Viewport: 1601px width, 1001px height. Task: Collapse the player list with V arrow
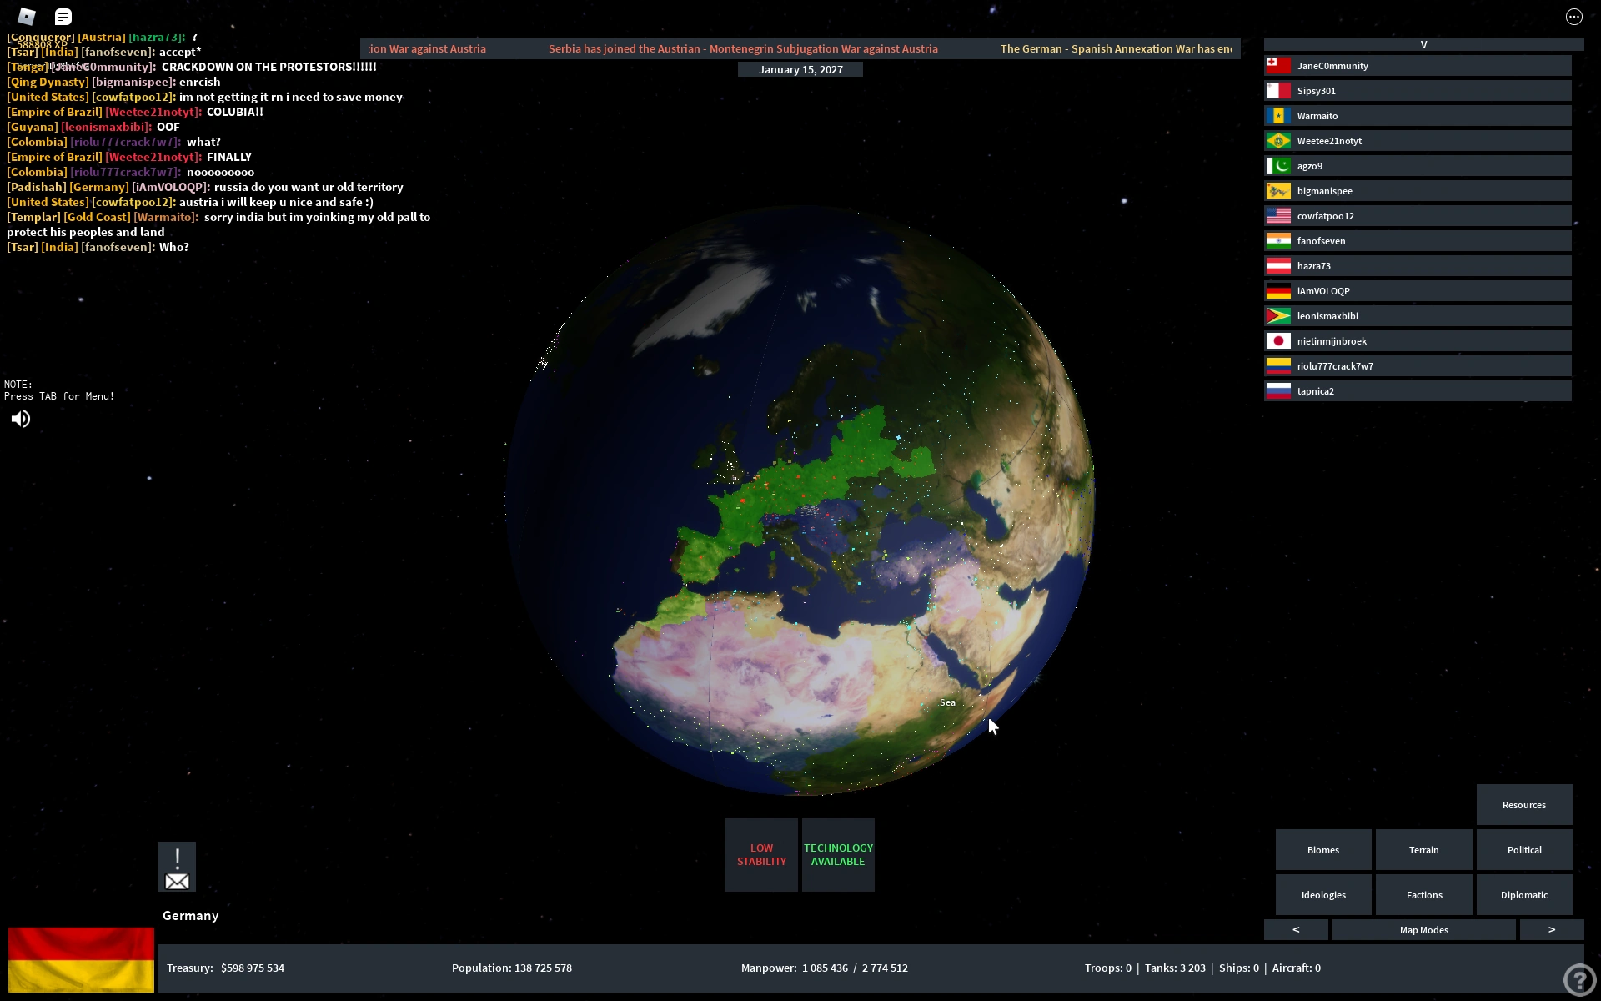[x=1423, y=45]
